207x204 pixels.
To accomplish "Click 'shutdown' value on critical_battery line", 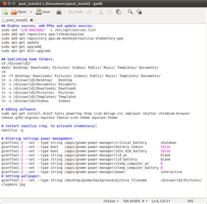I will (x=169, y=143).
